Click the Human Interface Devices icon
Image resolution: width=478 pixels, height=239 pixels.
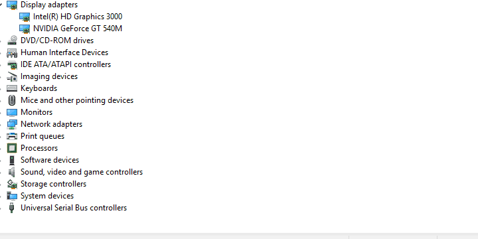click(x=12, y=52)
